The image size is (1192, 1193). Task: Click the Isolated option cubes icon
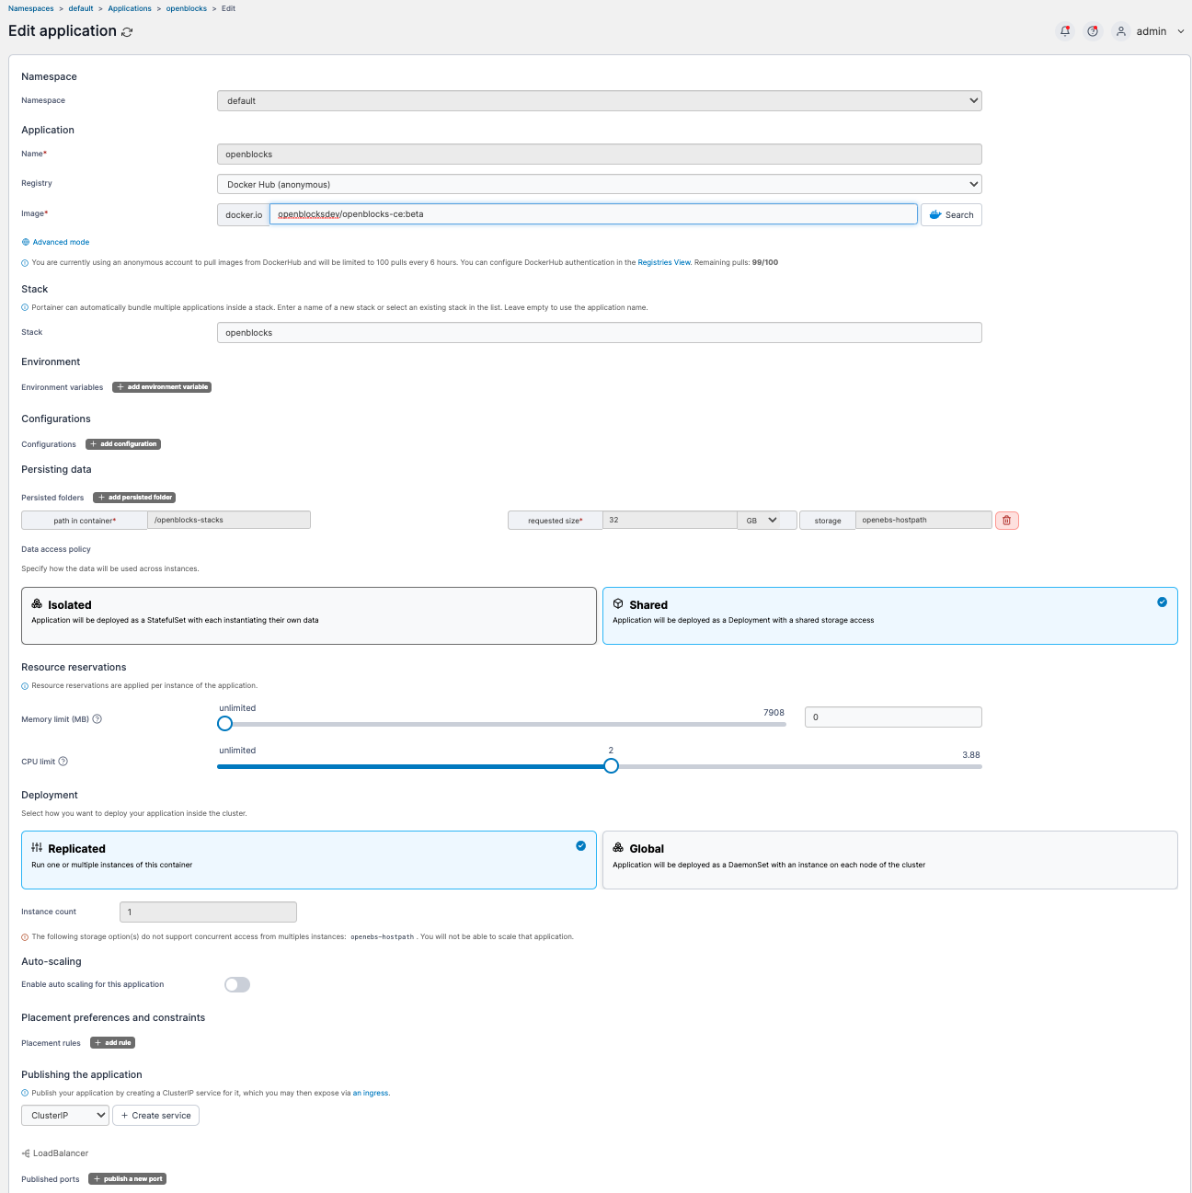(x=37, y=604)
